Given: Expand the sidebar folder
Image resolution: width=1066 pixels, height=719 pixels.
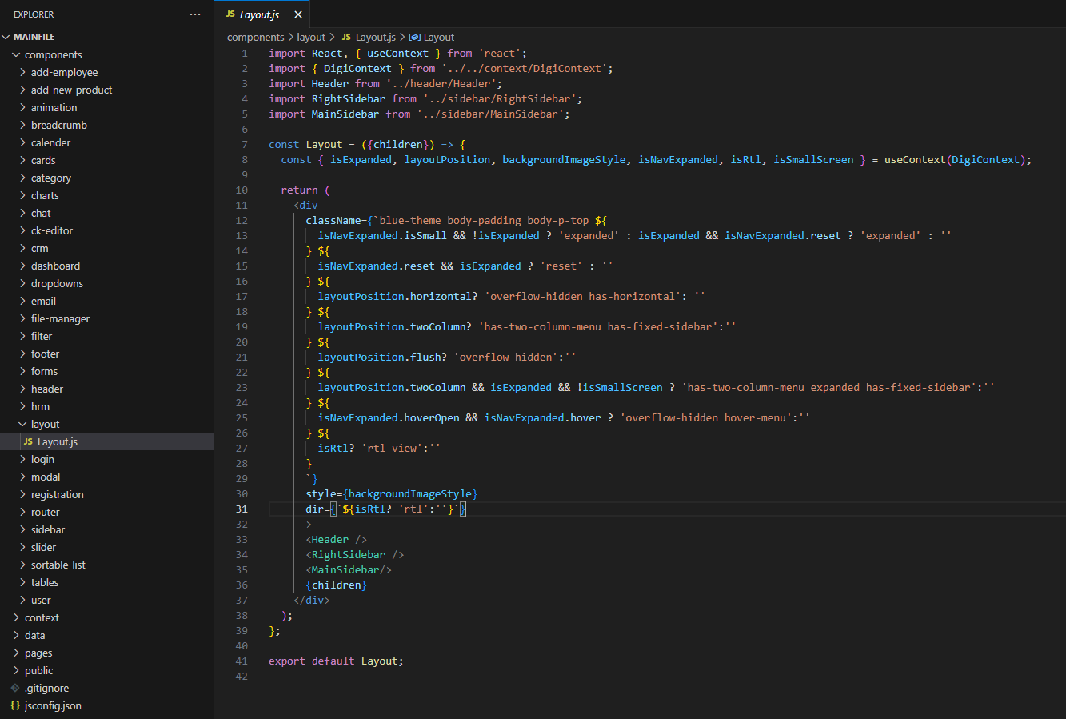Looking at the screenshot, I should tap(48, 529).
